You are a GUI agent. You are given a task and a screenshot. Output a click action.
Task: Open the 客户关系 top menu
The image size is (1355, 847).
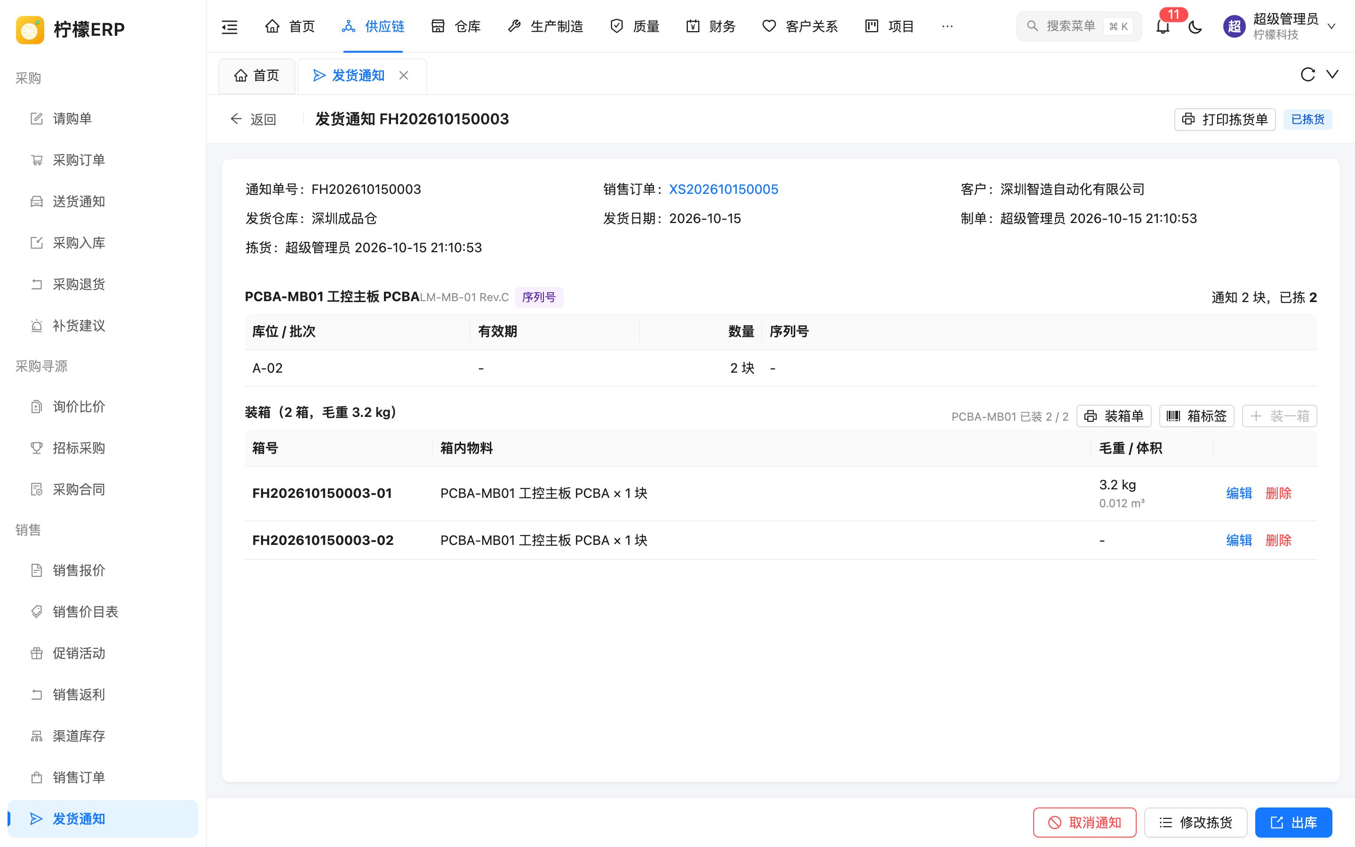[799, 26]
